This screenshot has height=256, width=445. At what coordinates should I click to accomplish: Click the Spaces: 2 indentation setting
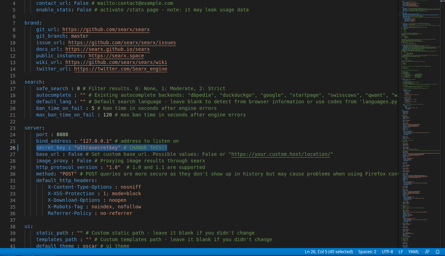click(x=367, y=252)
